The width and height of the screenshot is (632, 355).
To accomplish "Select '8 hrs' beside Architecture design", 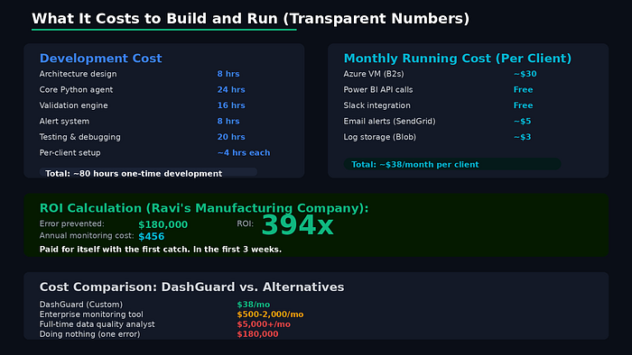I will (x=228, y=74).
